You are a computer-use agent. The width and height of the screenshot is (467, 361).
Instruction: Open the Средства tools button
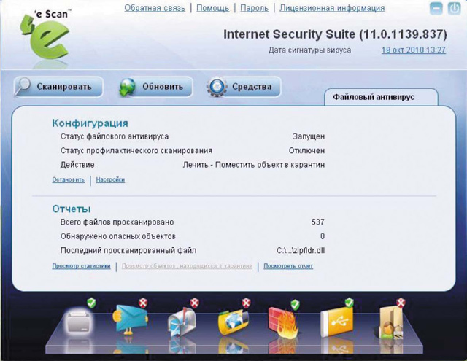[x=244, y=87]
